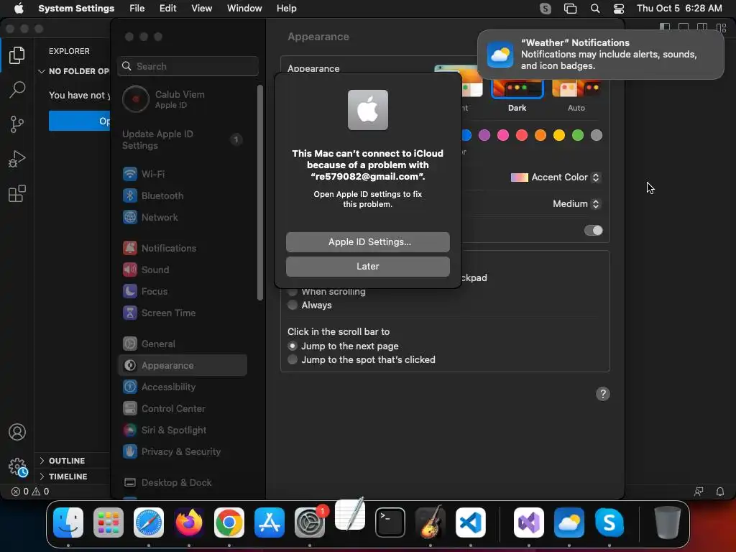This screenshot has width=736, height=552.
Task: Choose the green accent color
Action: point(578,136)
